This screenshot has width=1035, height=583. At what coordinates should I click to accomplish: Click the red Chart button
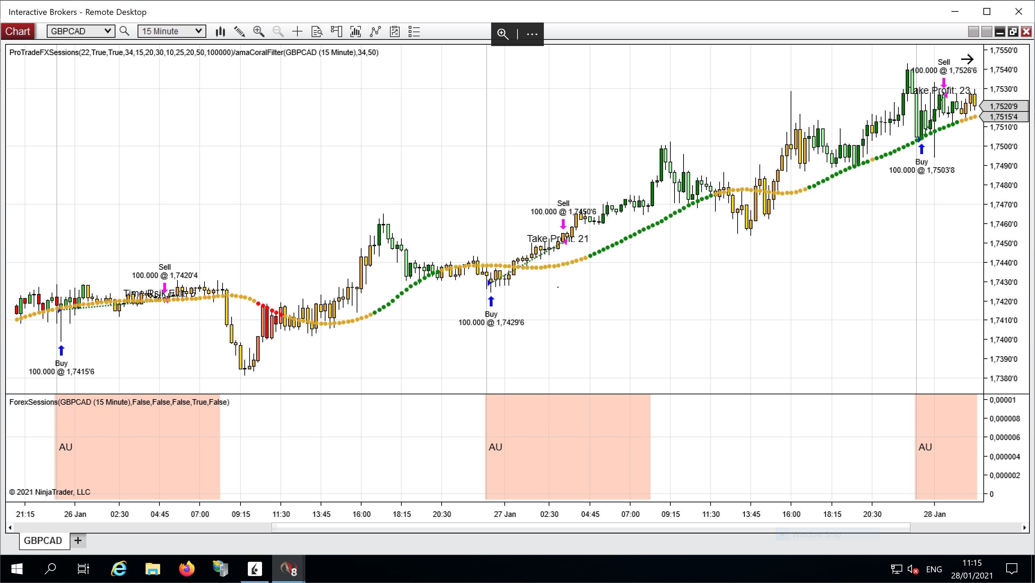point(18,31)
